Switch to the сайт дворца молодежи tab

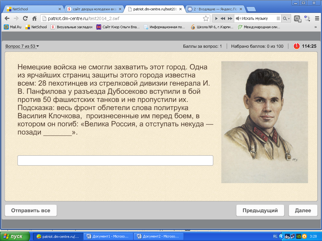pos(94,9)
